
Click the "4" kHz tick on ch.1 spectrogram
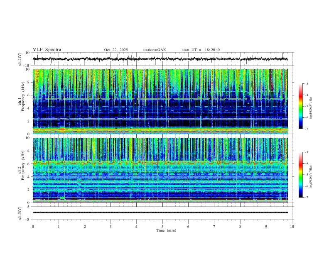point(29,108)
